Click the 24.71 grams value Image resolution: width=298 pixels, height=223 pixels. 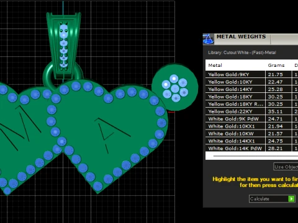click(x=275, y=119)
